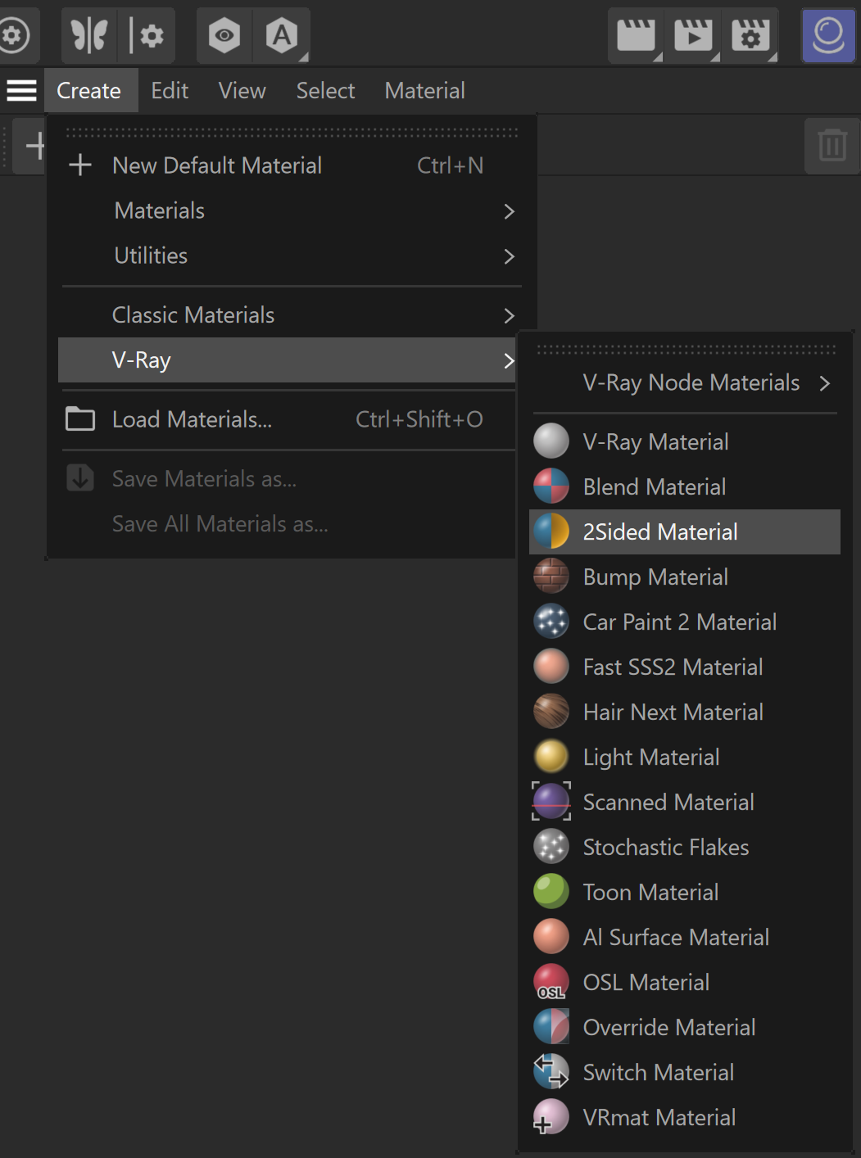861x1158 pixels.
Task: Open the View menu
Action: 242,90
